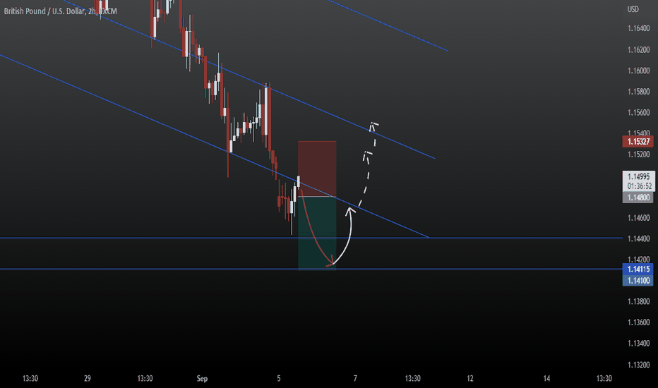This screenshot has width=658, height=388.
Task: Click the 1.16000 price axis label
Action: tap(638, 71)
